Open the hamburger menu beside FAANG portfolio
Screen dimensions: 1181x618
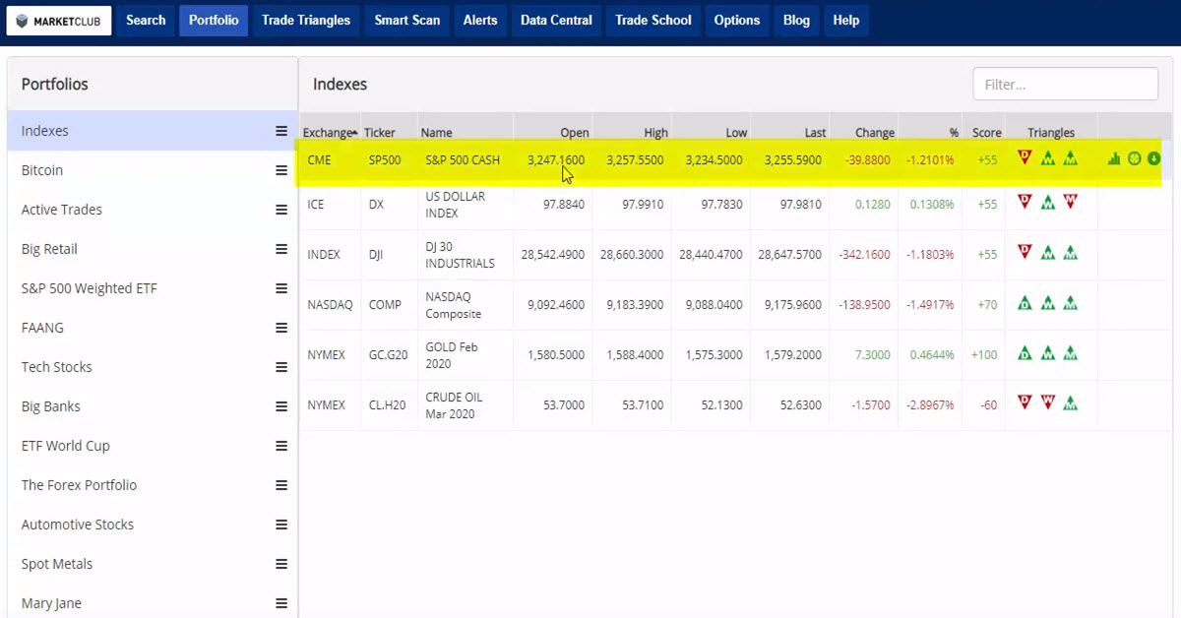tap(281, 328)
